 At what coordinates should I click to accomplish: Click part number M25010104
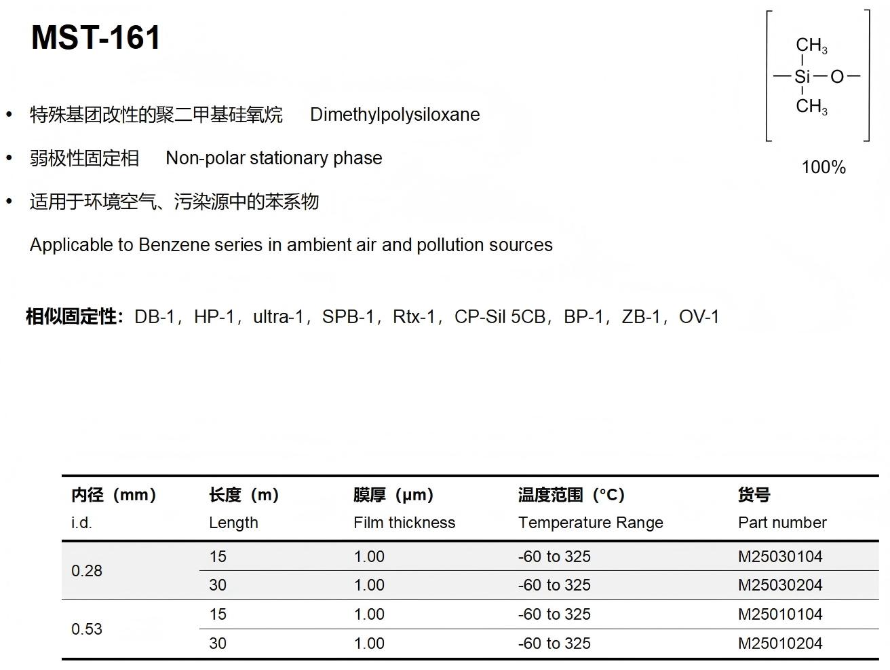[x=780, y=614]
